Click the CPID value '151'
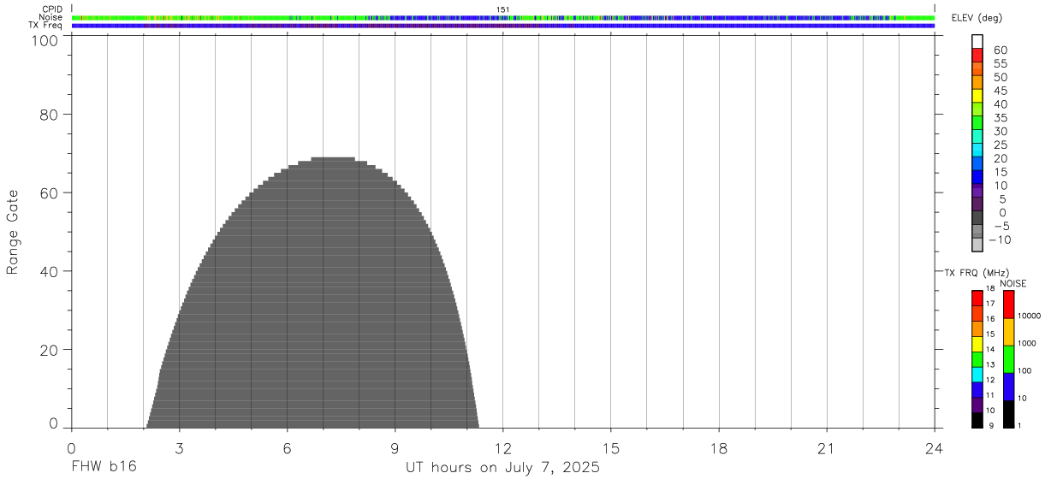Screen dimensions: 1051x485 tap(503, 9)
